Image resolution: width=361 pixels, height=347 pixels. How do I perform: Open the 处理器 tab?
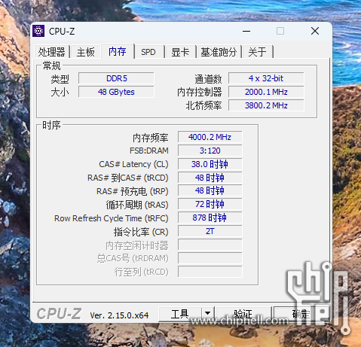point(52,52)
